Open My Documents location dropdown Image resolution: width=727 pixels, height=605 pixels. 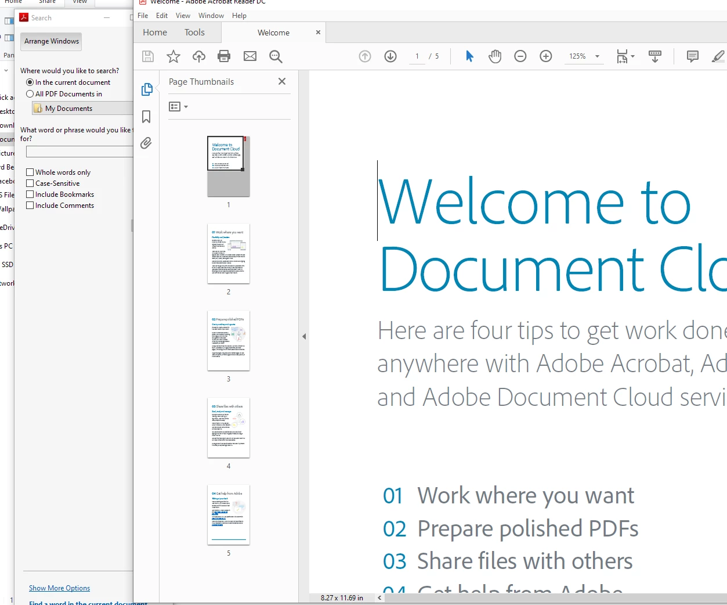click(83, 109)
